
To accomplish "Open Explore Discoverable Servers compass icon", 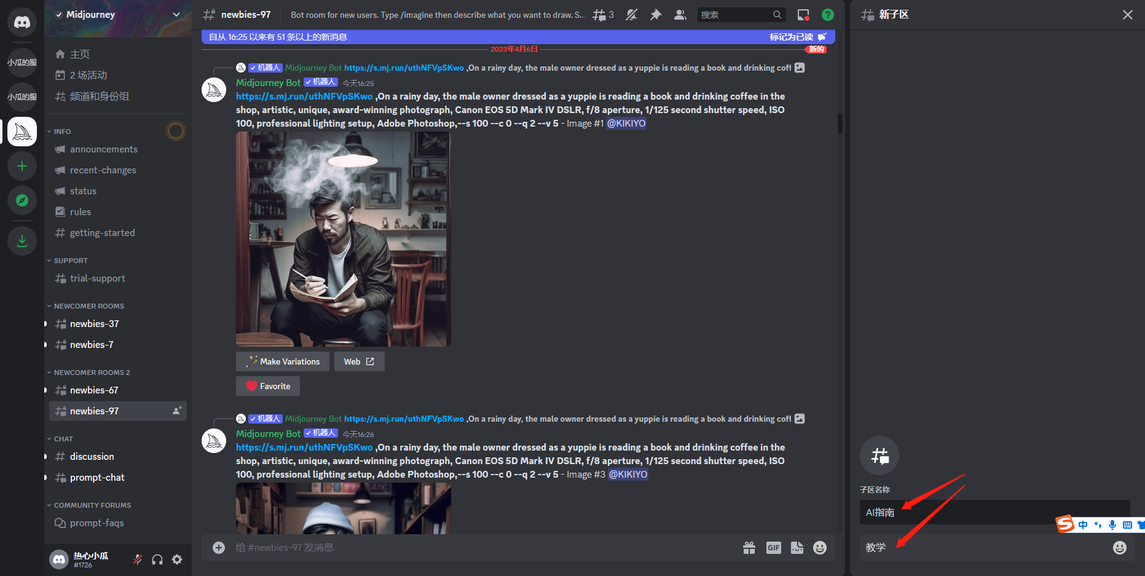I will [x=22, y=200].
